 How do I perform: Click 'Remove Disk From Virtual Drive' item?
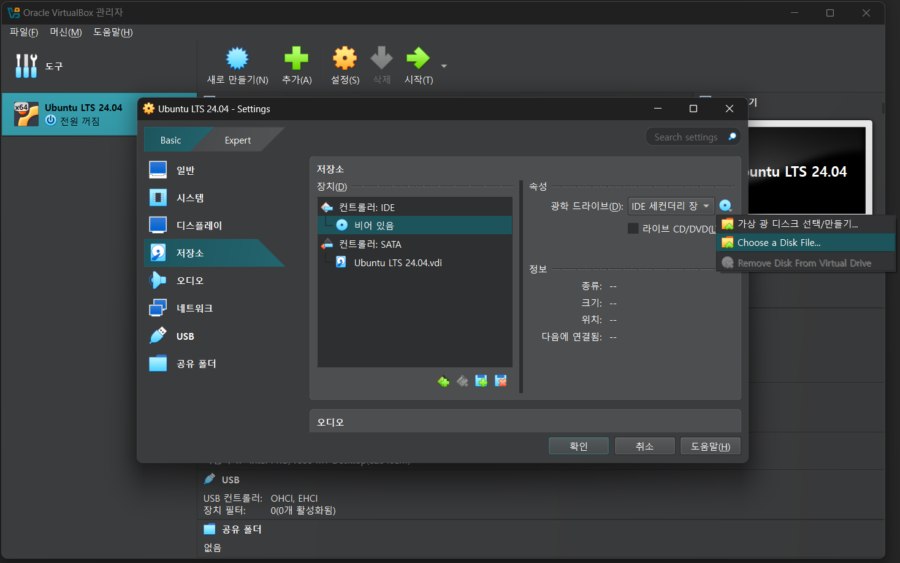tap(806, 262)
